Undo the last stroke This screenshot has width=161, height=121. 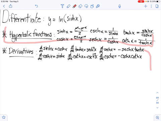pyautogui.click(x=37, y=6)
